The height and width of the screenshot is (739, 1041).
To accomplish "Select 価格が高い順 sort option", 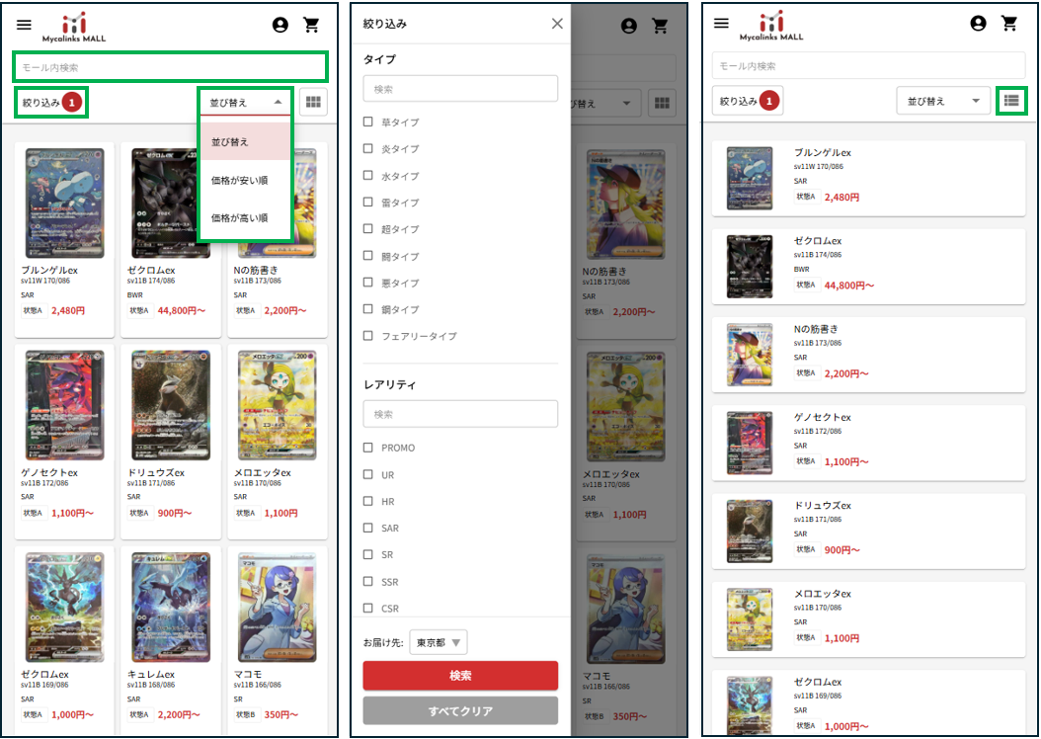I will (x=246, y=217).
